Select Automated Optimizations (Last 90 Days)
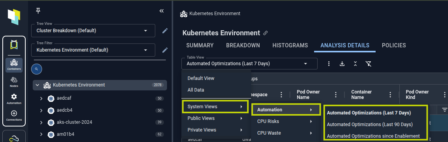 click(370, 125)
